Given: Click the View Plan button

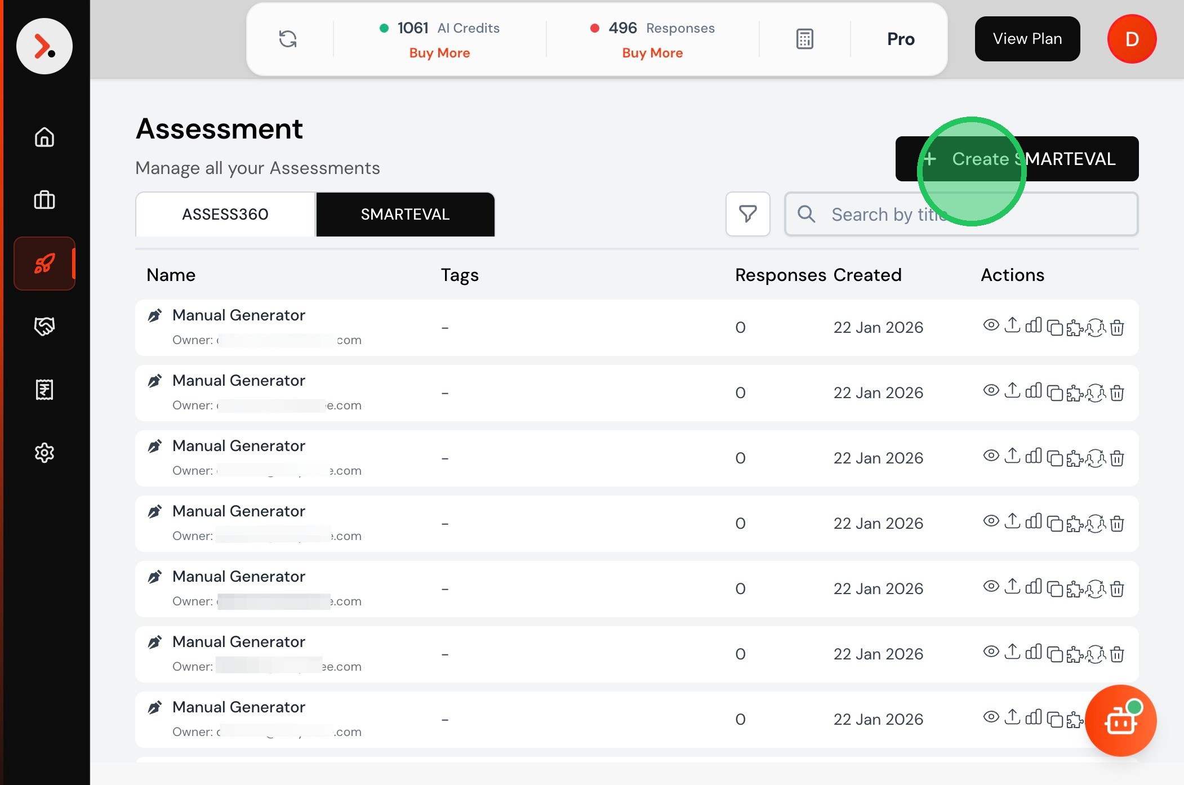Looking at the screenshot, I should 1027,39.
